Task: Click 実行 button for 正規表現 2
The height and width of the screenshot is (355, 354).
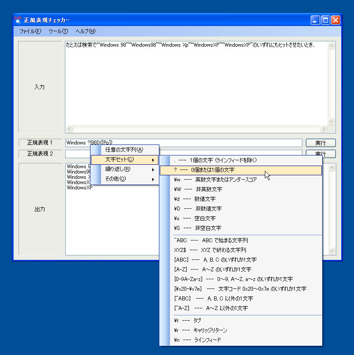Action: 320,153
